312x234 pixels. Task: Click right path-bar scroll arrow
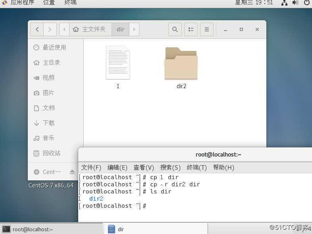click(x=134, y=29)
